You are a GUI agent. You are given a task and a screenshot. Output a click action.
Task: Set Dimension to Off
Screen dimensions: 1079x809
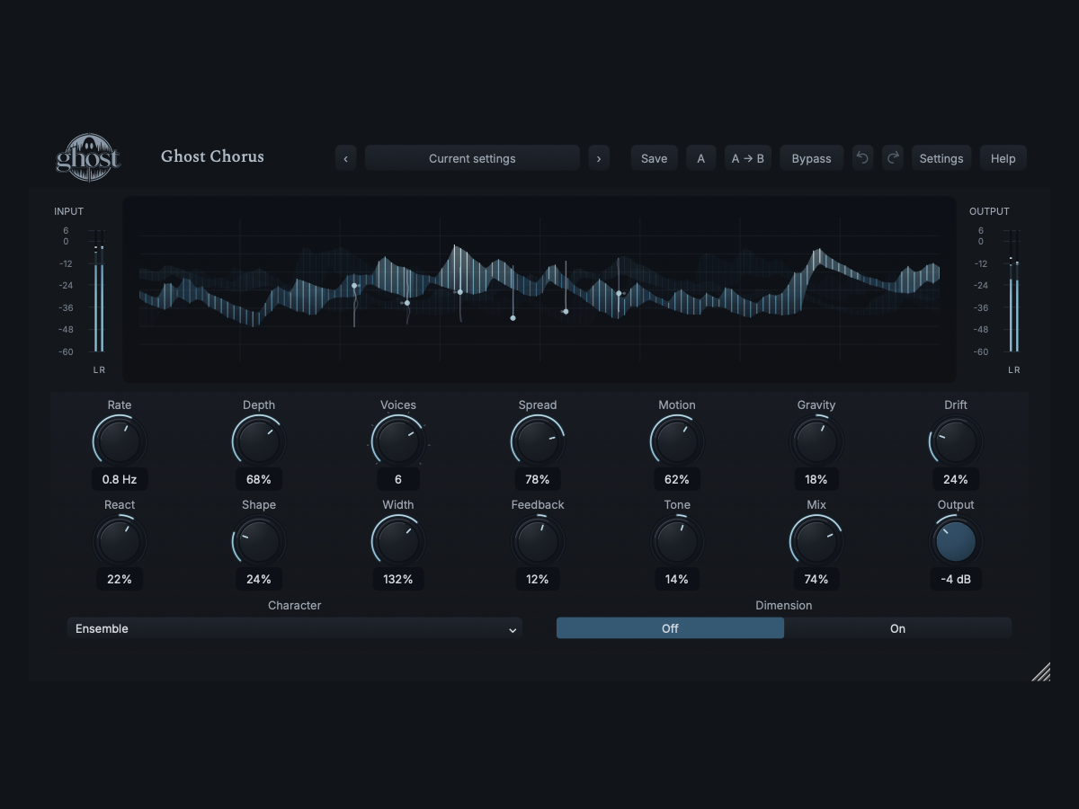tap(670, 628)
